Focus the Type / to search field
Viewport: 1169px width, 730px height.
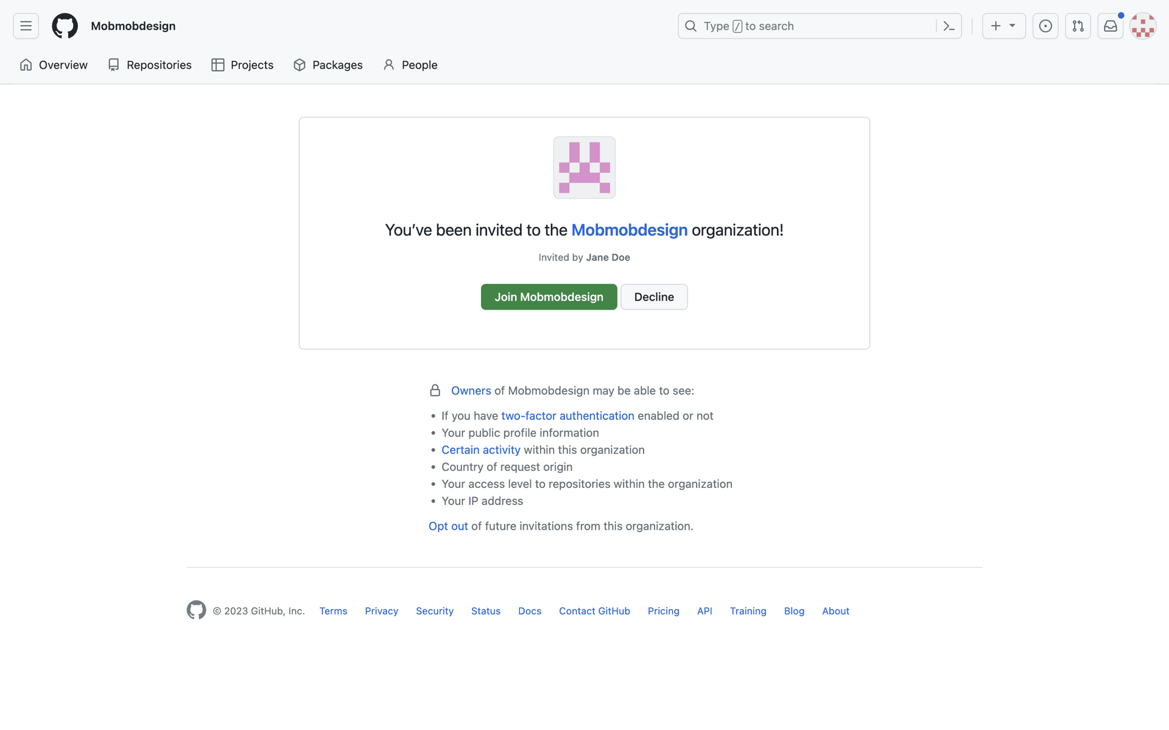coord(820,26)
